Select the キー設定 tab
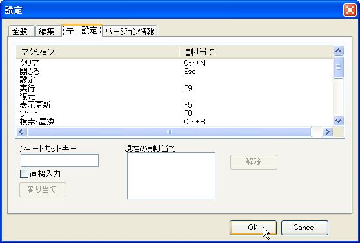This screenshot has width=360, height=243. (x=82, y=30)
